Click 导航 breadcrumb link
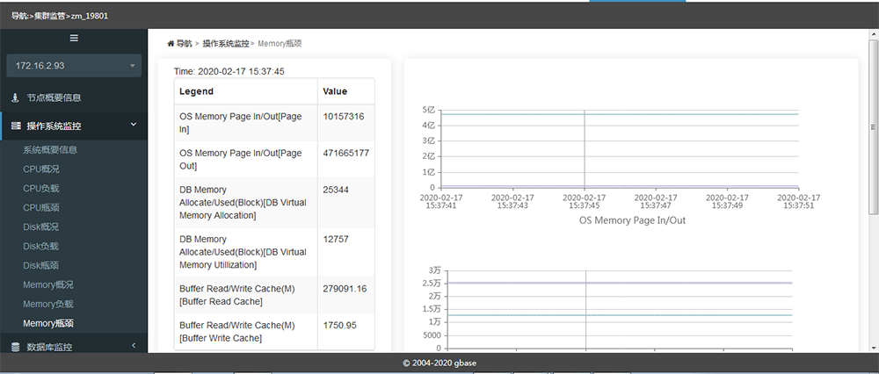The image size is (879, 374). pos(184,44)
